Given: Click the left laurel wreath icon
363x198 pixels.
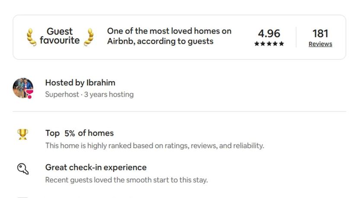Looking at the screenshot, I should (x=31, y=37).
